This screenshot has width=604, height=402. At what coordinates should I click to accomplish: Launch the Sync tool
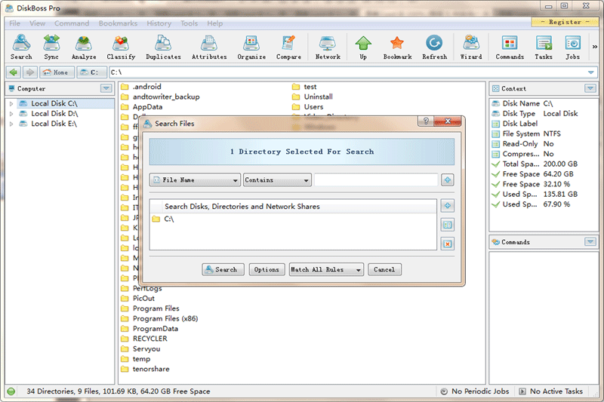coord(51,47)
